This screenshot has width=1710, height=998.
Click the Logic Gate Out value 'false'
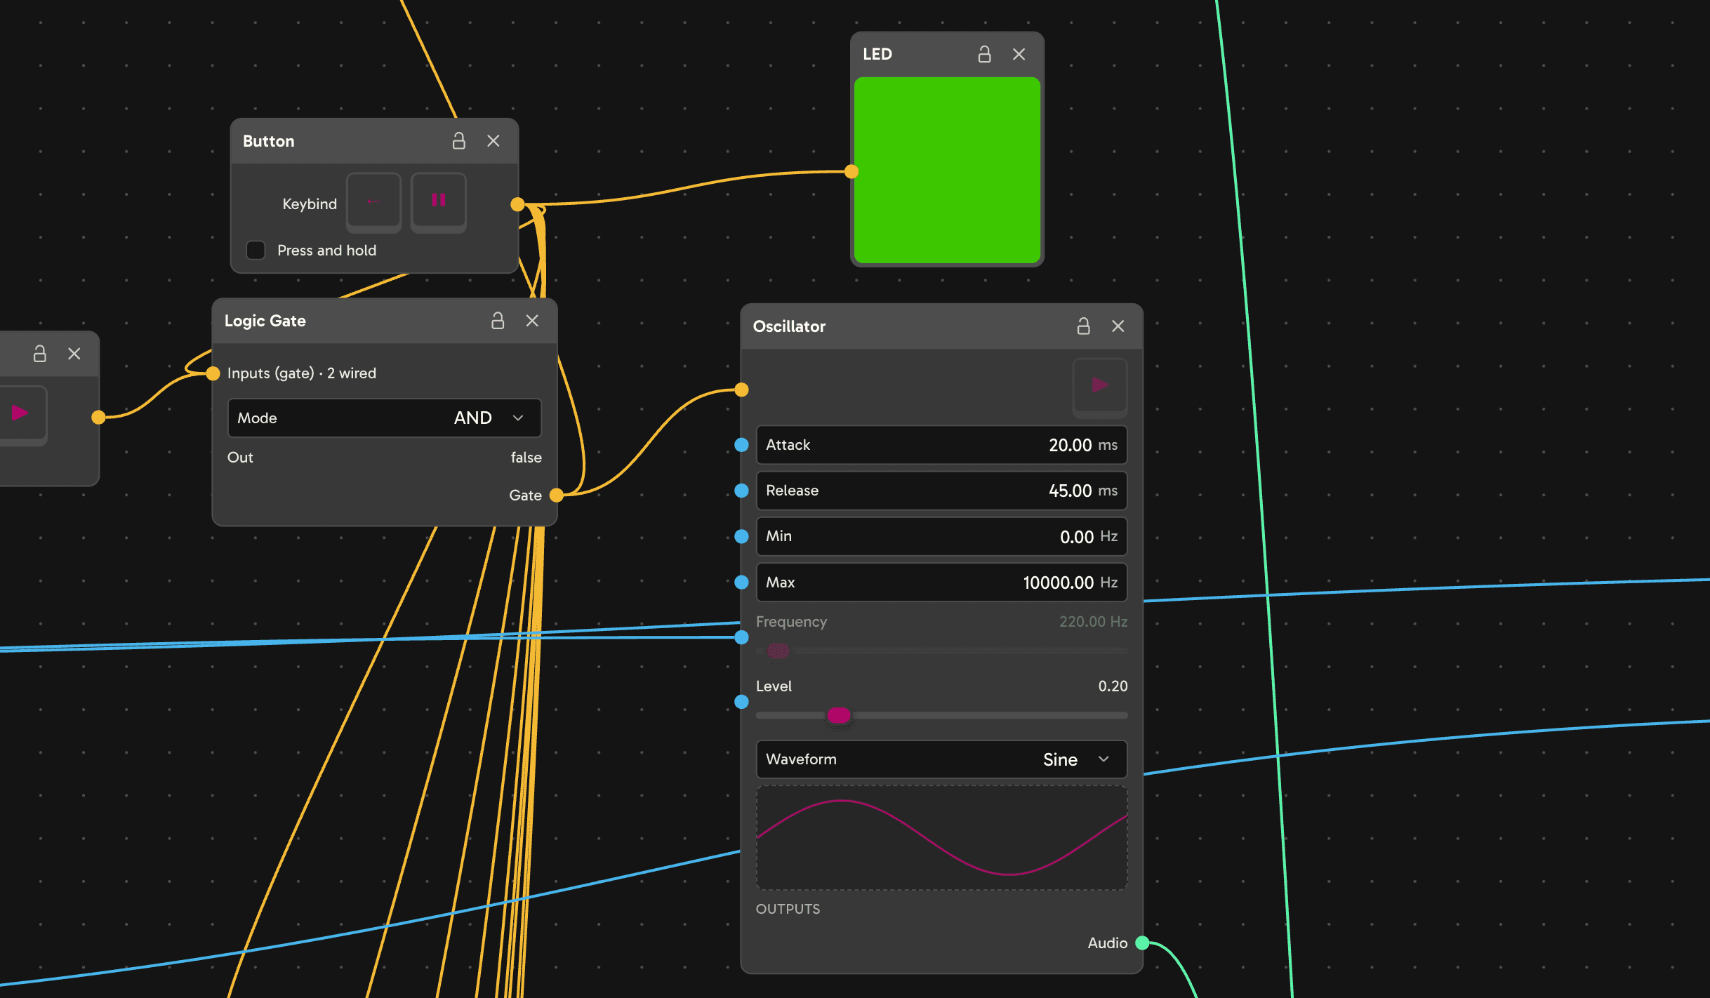tap(526, 458)
